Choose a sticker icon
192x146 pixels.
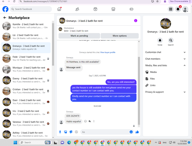pos(71,132)
